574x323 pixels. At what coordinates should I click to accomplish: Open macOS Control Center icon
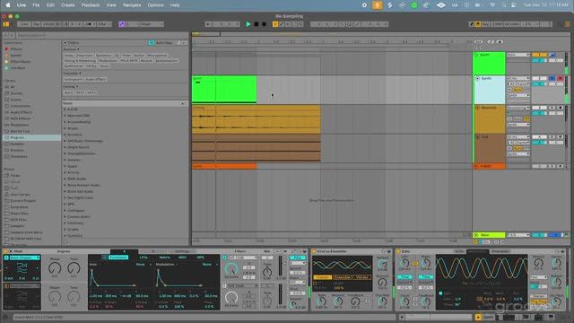point(514,5)
